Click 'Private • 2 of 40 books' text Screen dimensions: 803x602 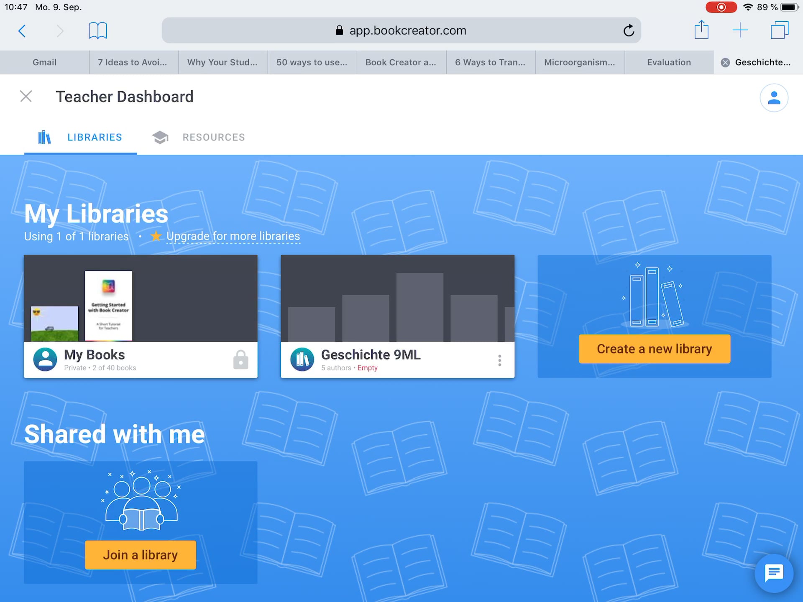100,368
